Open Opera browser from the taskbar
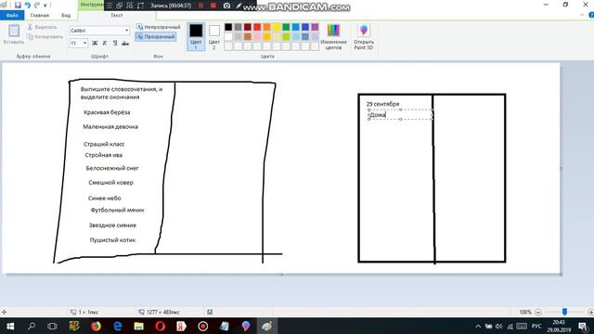Screen dimensions: 594x334 [161, 326]
